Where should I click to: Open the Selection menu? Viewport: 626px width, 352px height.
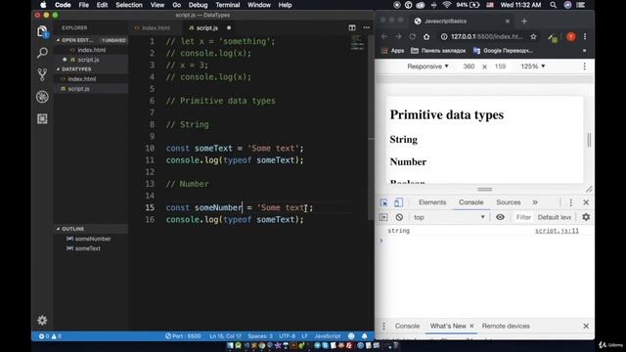coord(129,5)
